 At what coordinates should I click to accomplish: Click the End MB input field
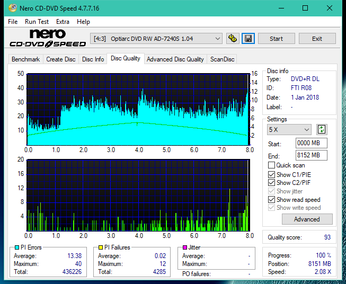point(311,155)
